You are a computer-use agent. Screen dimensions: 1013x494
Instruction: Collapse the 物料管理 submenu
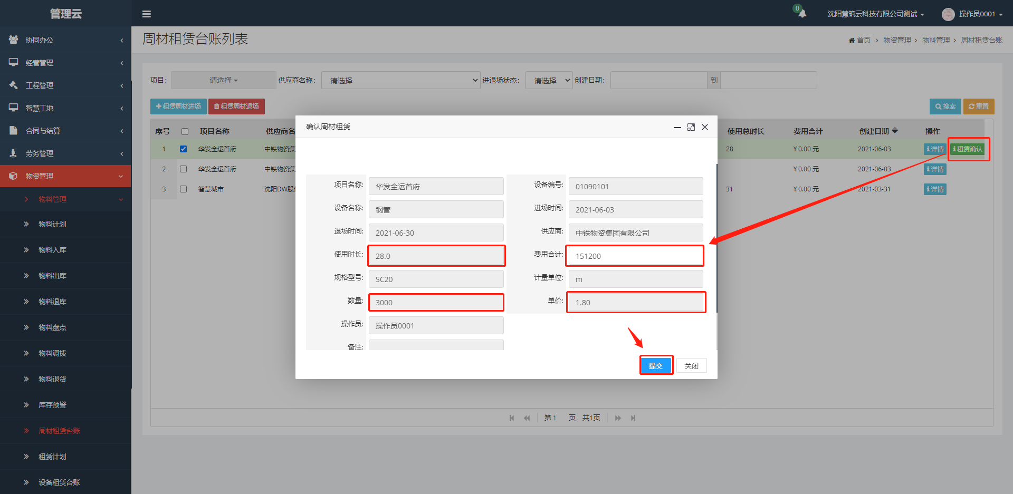click(65, 199)
